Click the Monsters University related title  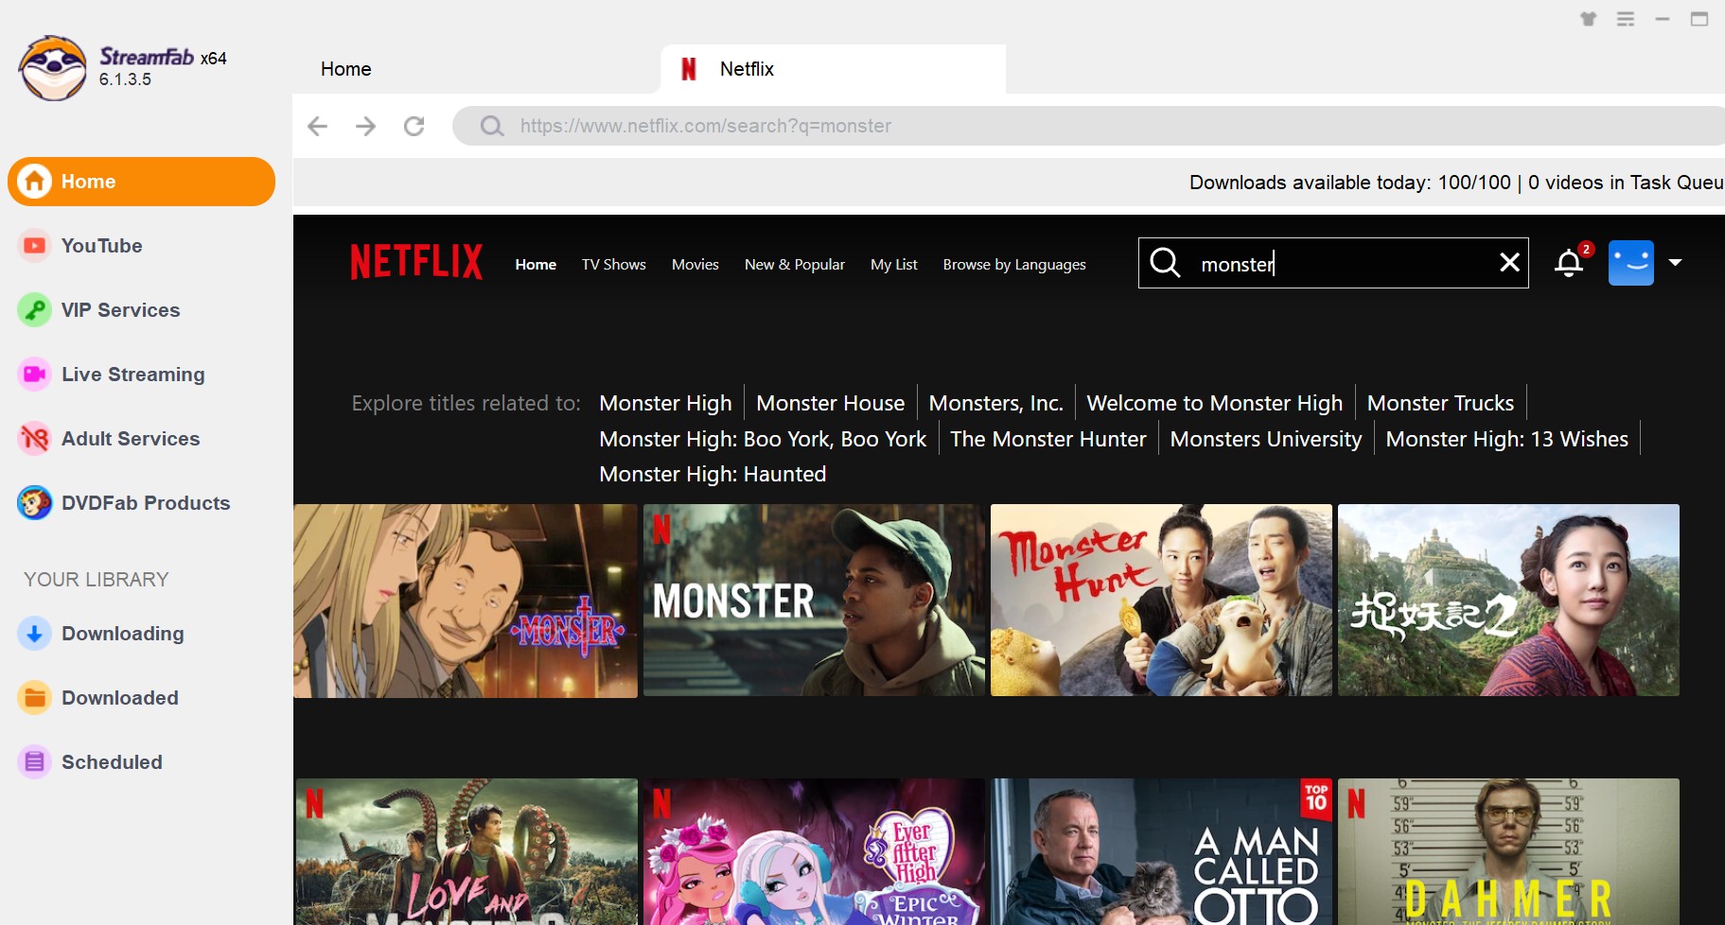point(1266,439)
